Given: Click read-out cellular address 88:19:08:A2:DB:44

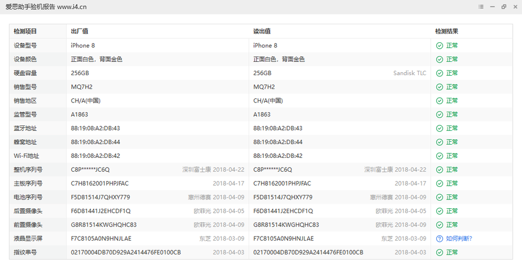Looking at the screenshot, I should point(278,142).
